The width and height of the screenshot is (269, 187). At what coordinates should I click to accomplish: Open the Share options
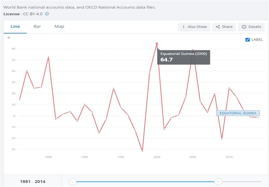224,27
